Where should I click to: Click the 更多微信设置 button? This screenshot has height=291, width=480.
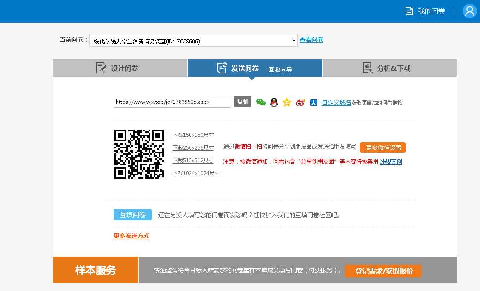coord(383,148)
